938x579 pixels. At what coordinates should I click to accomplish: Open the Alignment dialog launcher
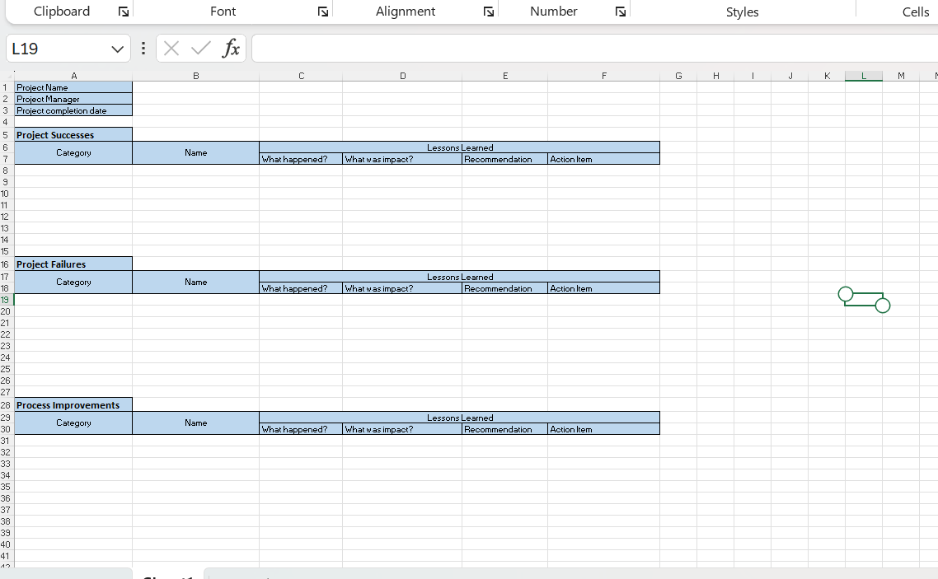[490, 11]
